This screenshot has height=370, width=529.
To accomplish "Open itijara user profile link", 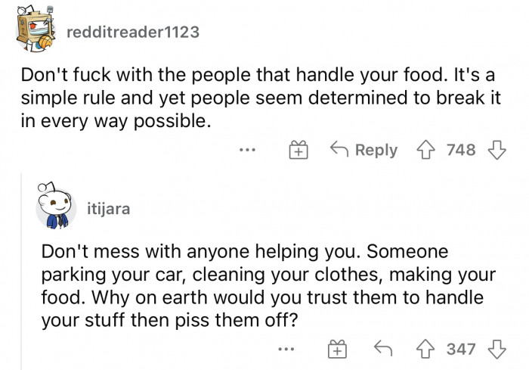I will coord(109,209).
